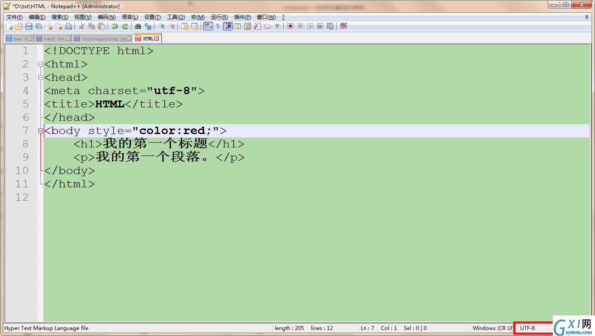This screenshot has height=336, width=595.
Task: Undo the last edit via toolbar
Action: tap(115, 26)
